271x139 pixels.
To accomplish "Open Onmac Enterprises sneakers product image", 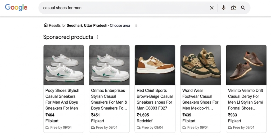I will [x=109, y=65].
